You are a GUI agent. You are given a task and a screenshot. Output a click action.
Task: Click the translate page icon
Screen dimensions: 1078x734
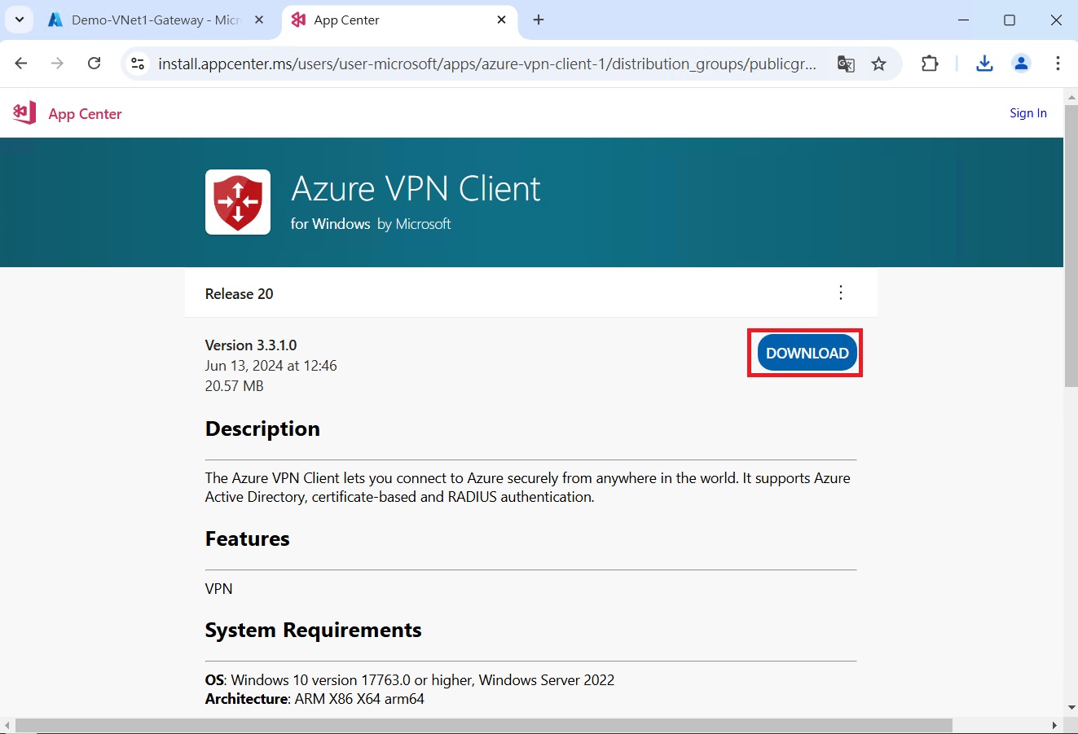tap(846, 64)
